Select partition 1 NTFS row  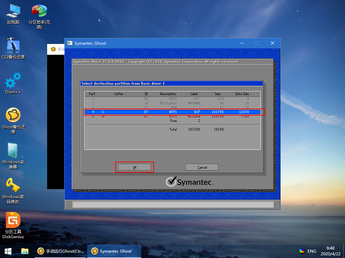click(x=172, y=99)
